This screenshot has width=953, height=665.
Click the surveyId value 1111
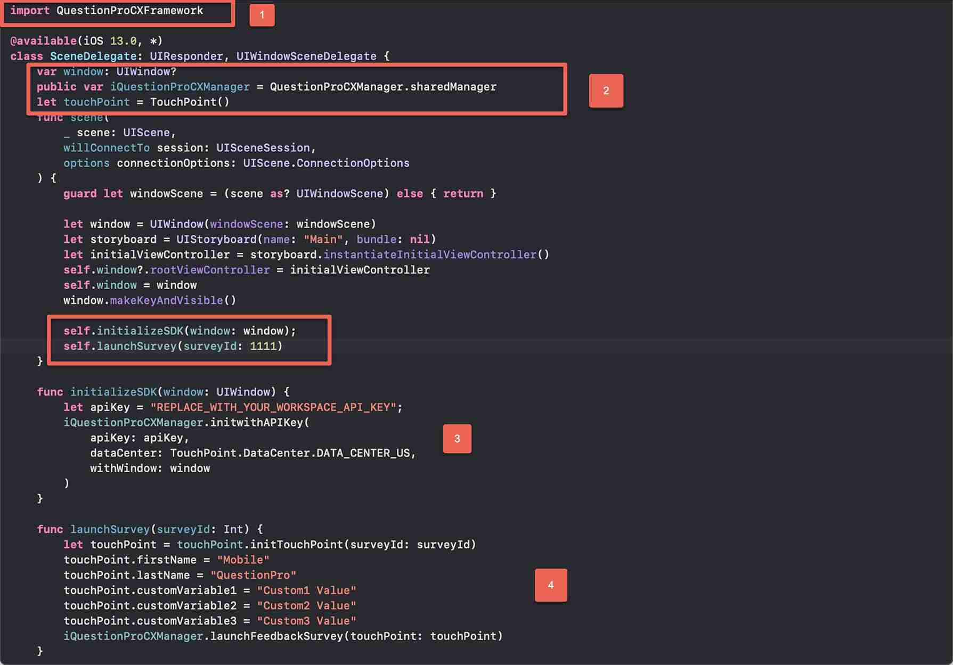(263, 347)
